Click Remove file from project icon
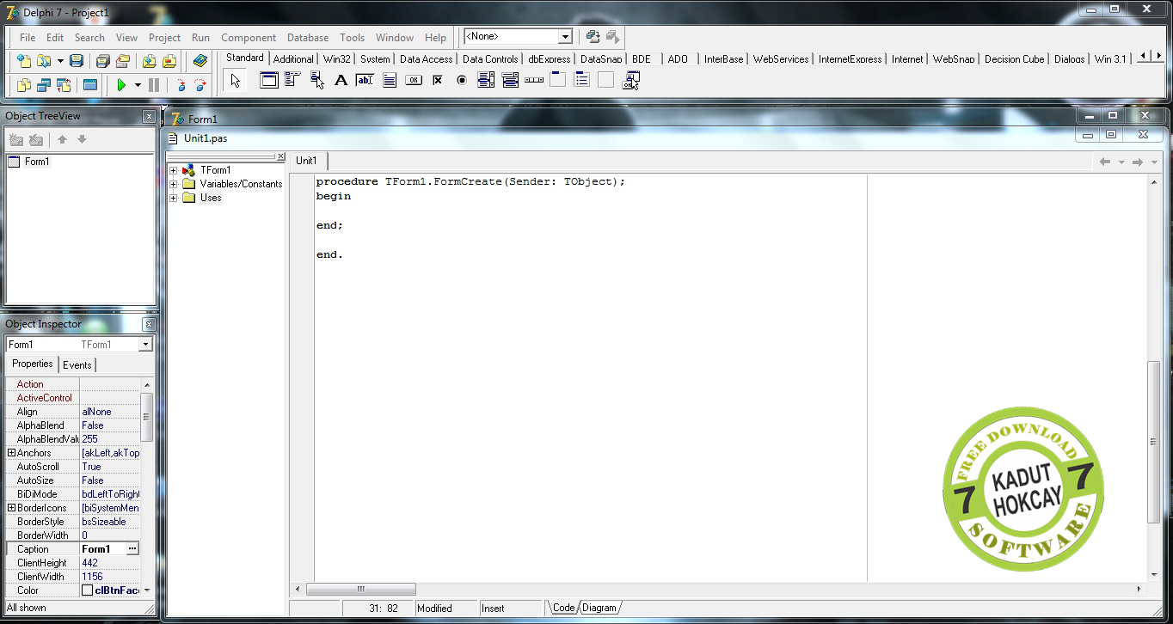 (x=169, y=61)
